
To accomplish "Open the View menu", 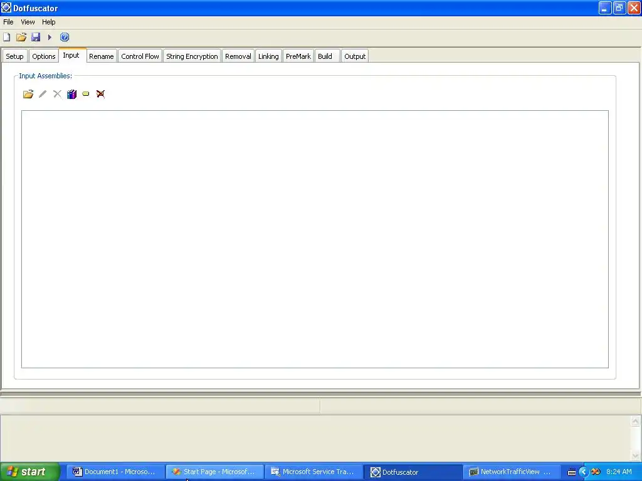I will click(28, 22).
